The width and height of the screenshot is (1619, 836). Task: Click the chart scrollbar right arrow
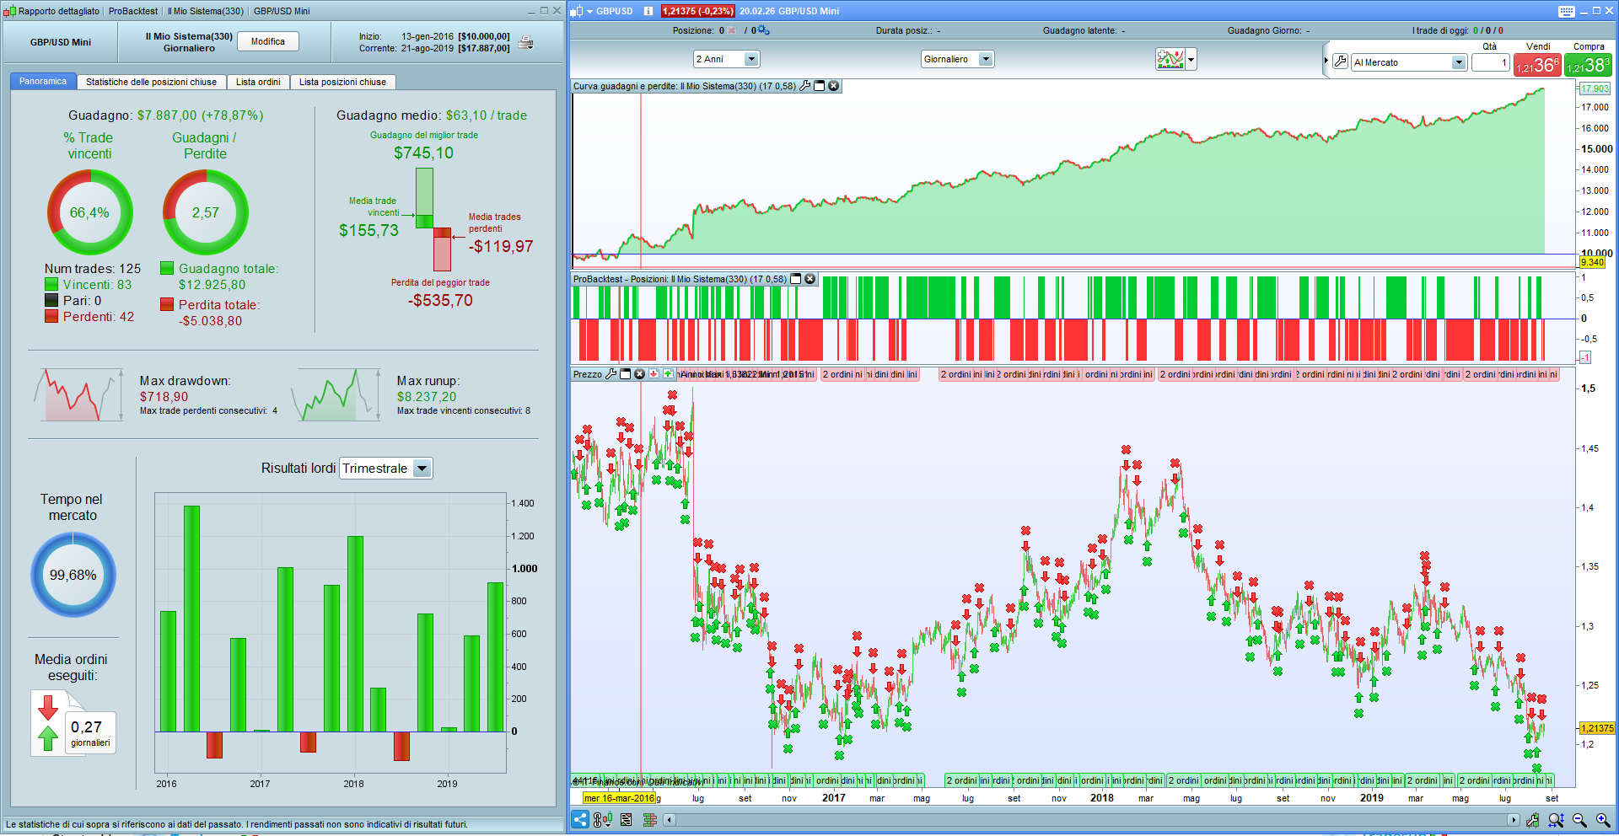tap(1513, 819)
